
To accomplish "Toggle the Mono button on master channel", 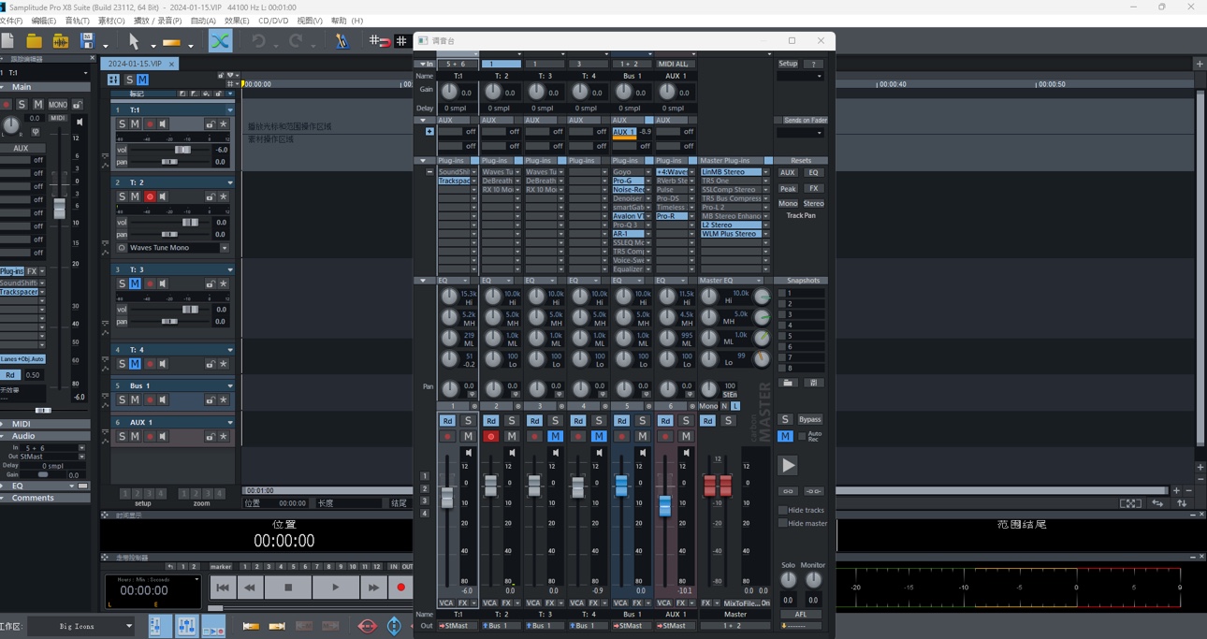I will (x=708, y=406).
